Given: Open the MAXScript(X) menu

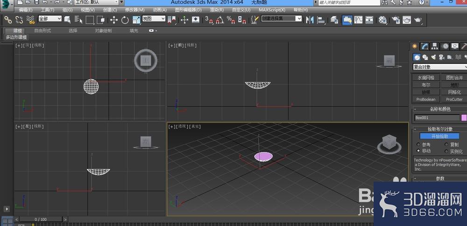Looking at the screenshot, I should coord(272,10).
